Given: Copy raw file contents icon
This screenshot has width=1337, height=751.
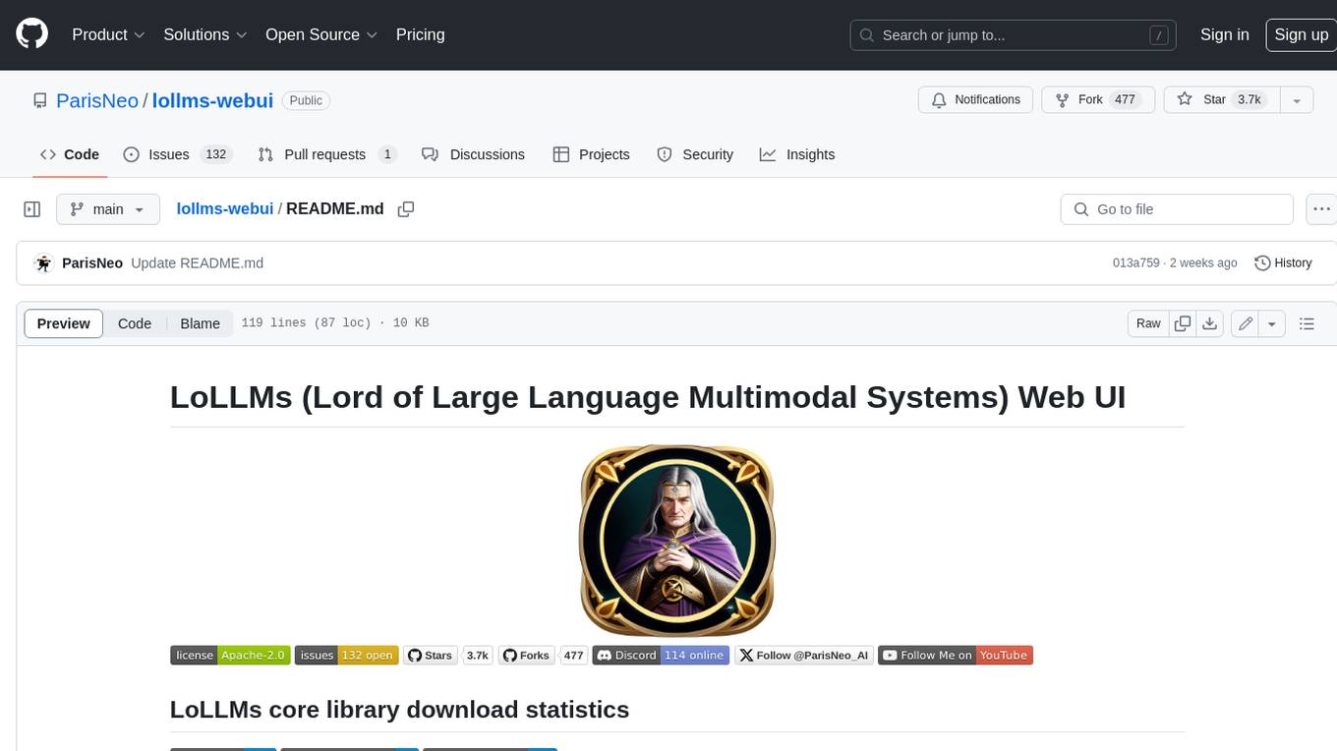Looking at the screenshot, I should click(x=1183, y=323).
